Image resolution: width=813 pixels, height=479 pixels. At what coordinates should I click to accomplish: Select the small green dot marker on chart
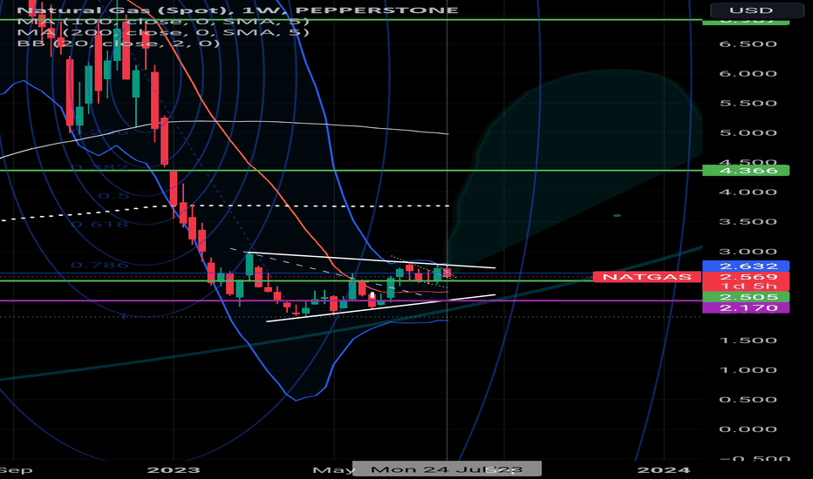tap(617, 215)
